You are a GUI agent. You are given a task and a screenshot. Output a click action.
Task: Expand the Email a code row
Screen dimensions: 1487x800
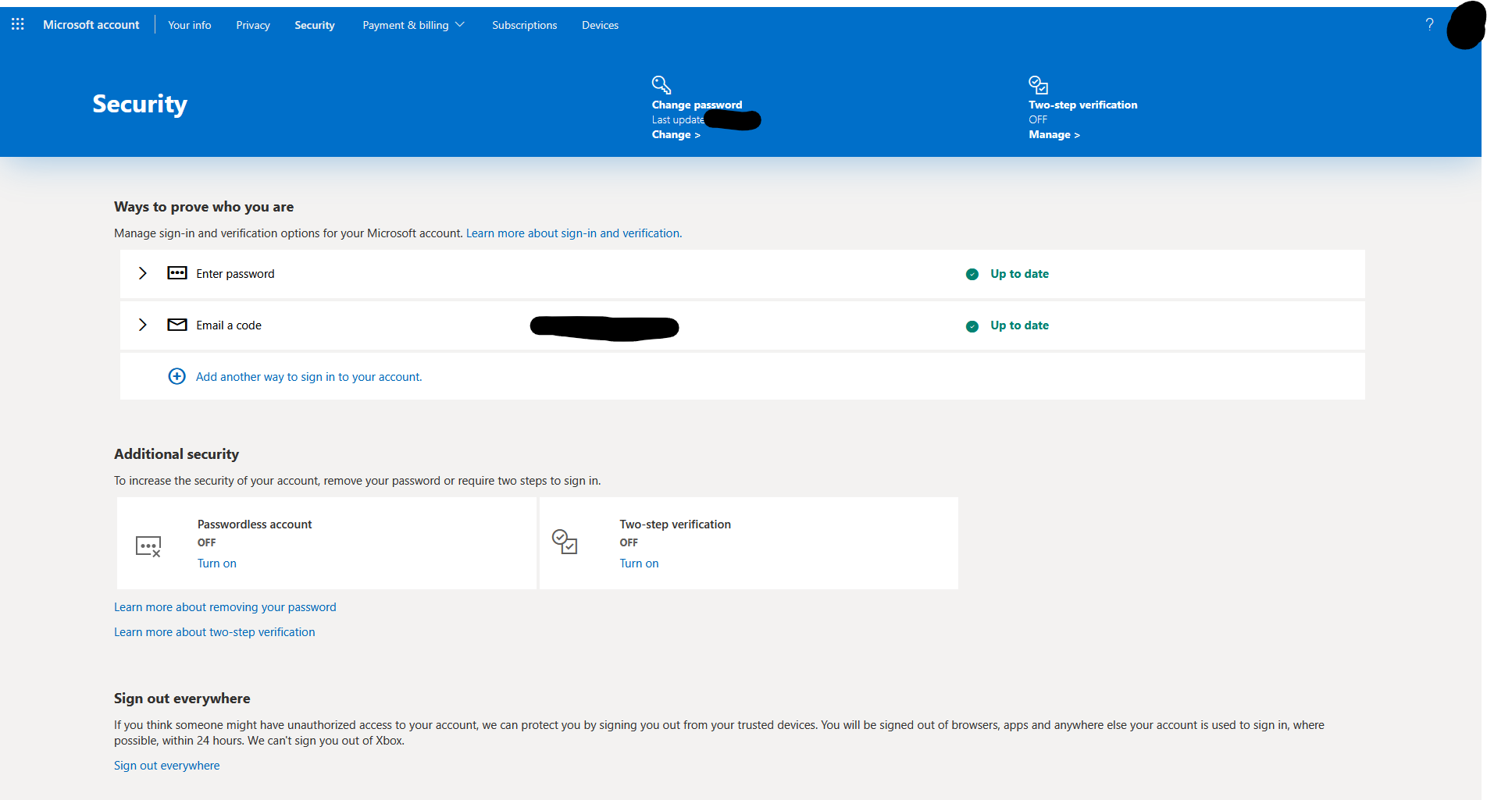[142, 325]
